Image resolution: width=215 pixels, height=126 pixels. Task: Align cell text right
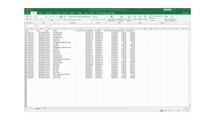click(x=61, y=20)
